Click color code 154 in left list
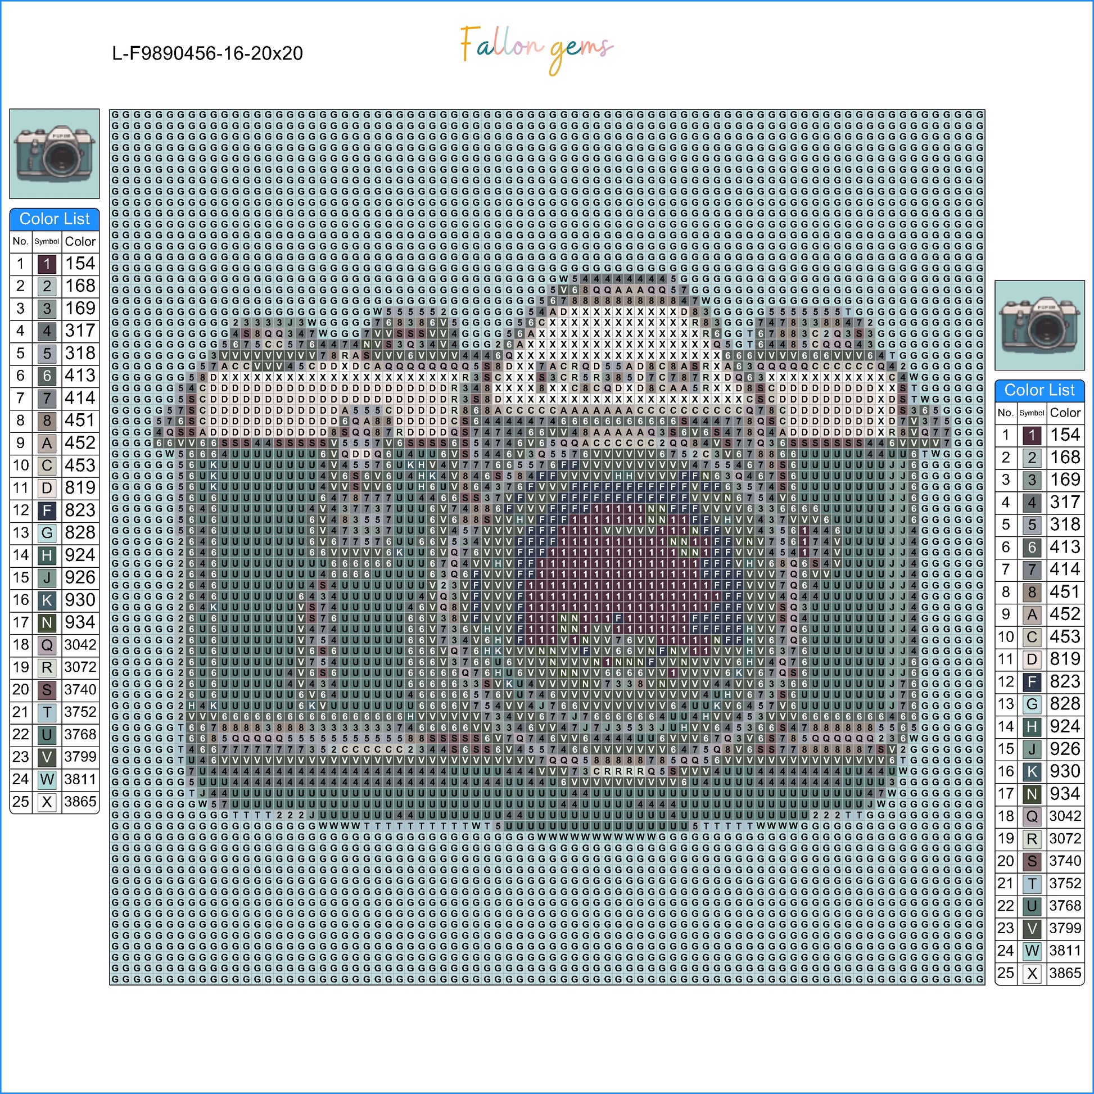Image resolution: width=1094 pixels, height=1094 pixels. click(x=80, y=264)
